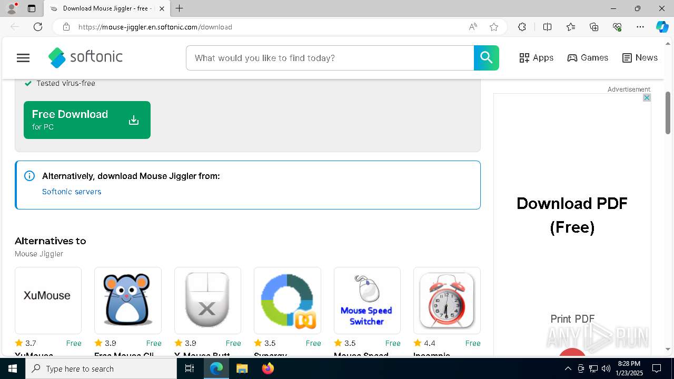Open the X-Mouse Button Control icon
The width and height of the screenshot is (674, 379).
(207, 300)
